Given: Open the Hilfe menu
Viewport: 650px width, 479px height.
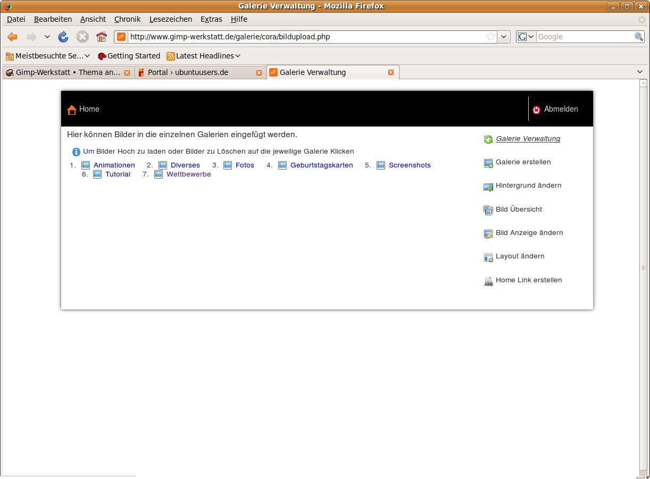Looking at the screenshot, I should (239, 19).
